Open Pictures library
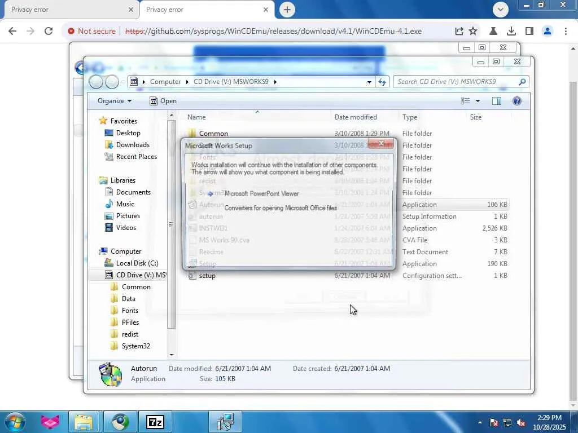This screenshot has height=433, width=578. pyautogui.click(x=128, y=216)
